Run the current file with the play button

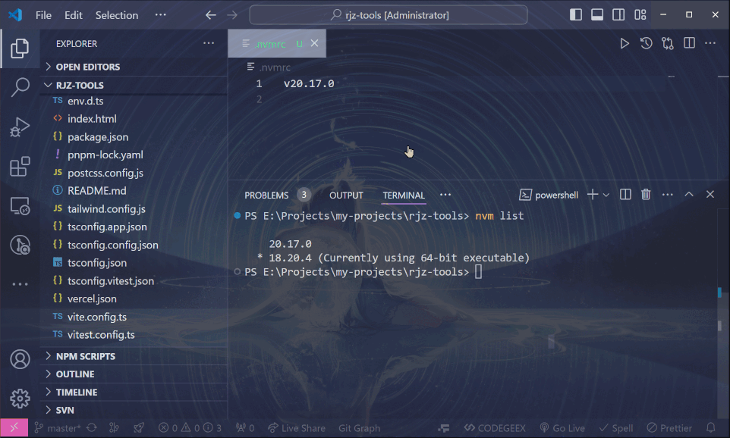pyautogui.click(x=625, y=43)
